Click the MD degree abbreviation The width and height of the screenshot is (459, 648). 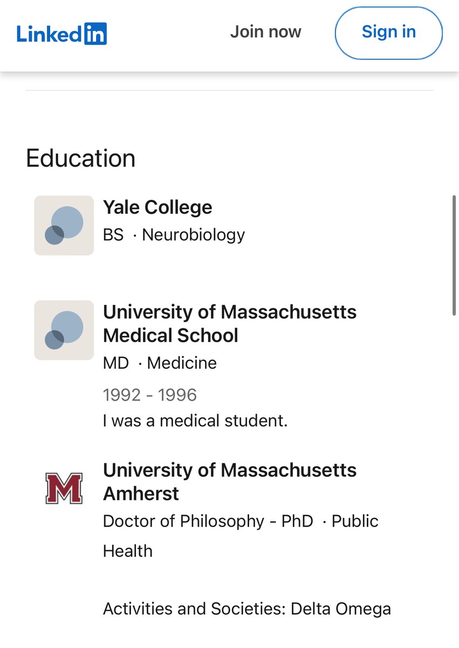click(x=116, y=363)
